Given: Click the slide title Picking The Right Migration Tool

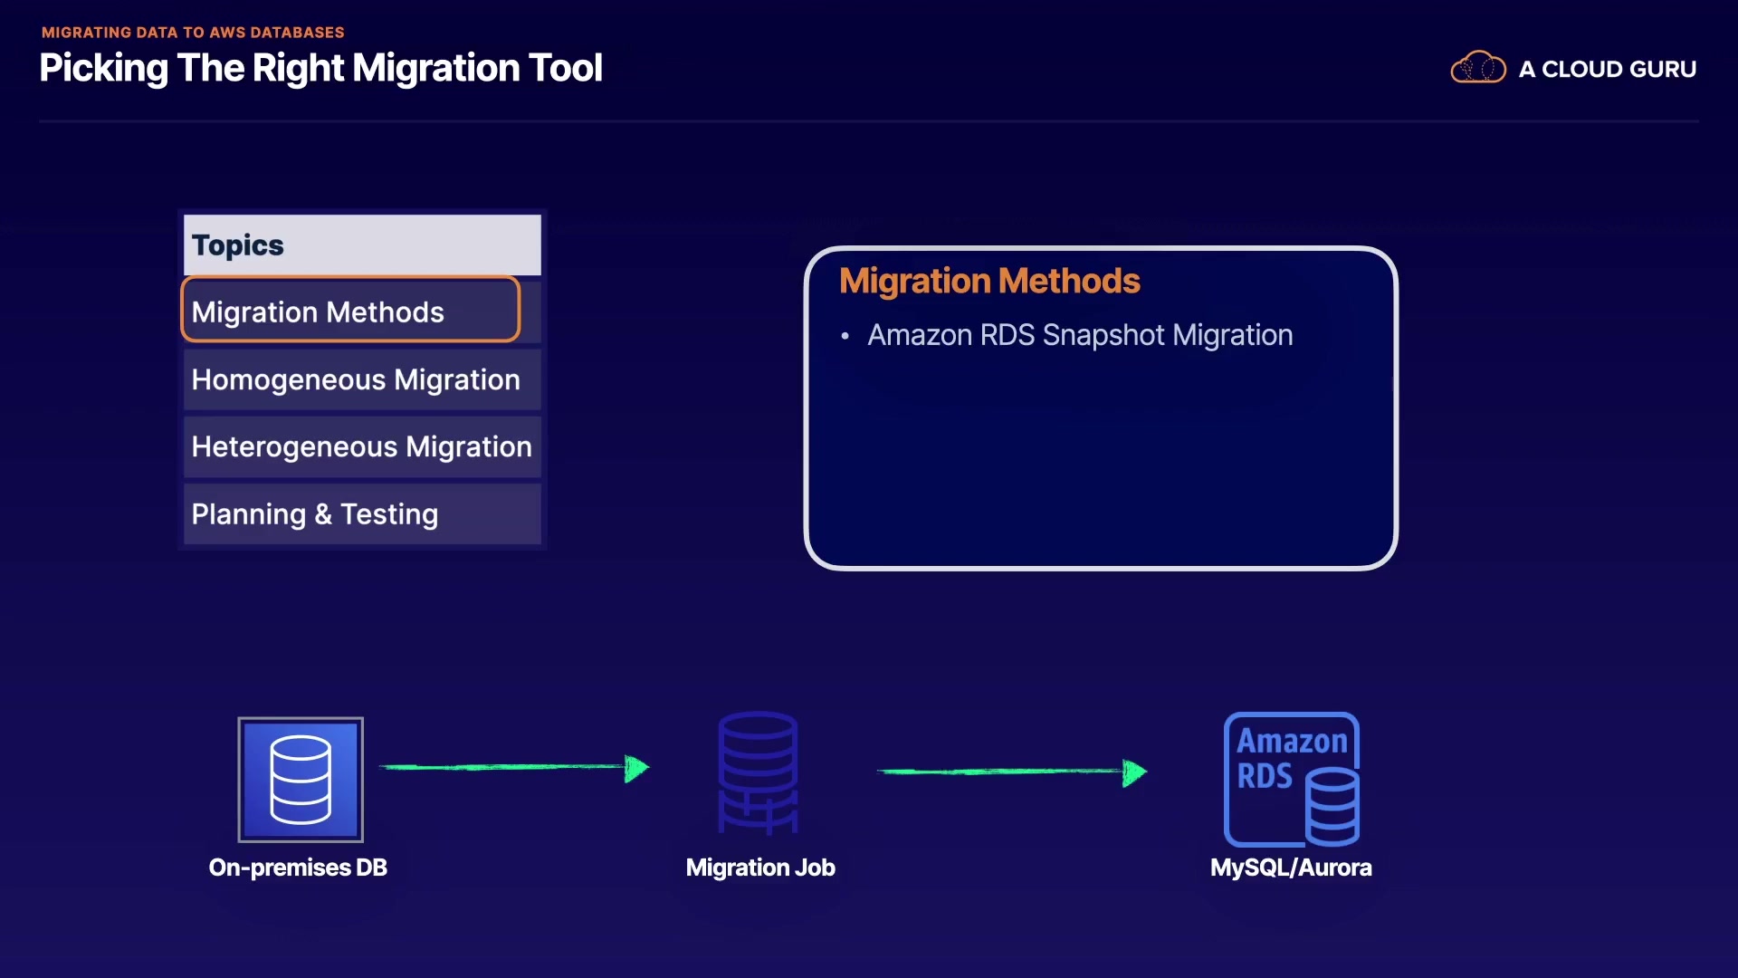Looking at the screenshot, I should coord(320,69).
